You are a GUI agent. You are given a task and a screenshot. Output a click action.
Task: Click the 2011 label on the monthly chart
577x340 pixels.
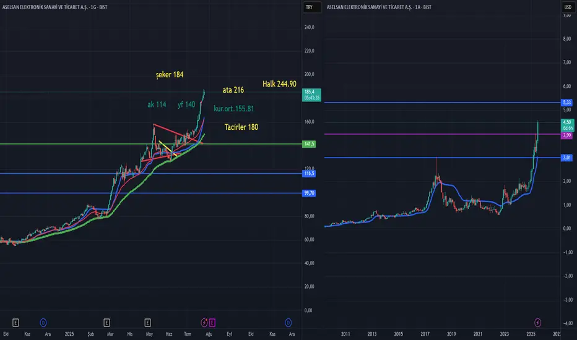[x=345, y=334]
